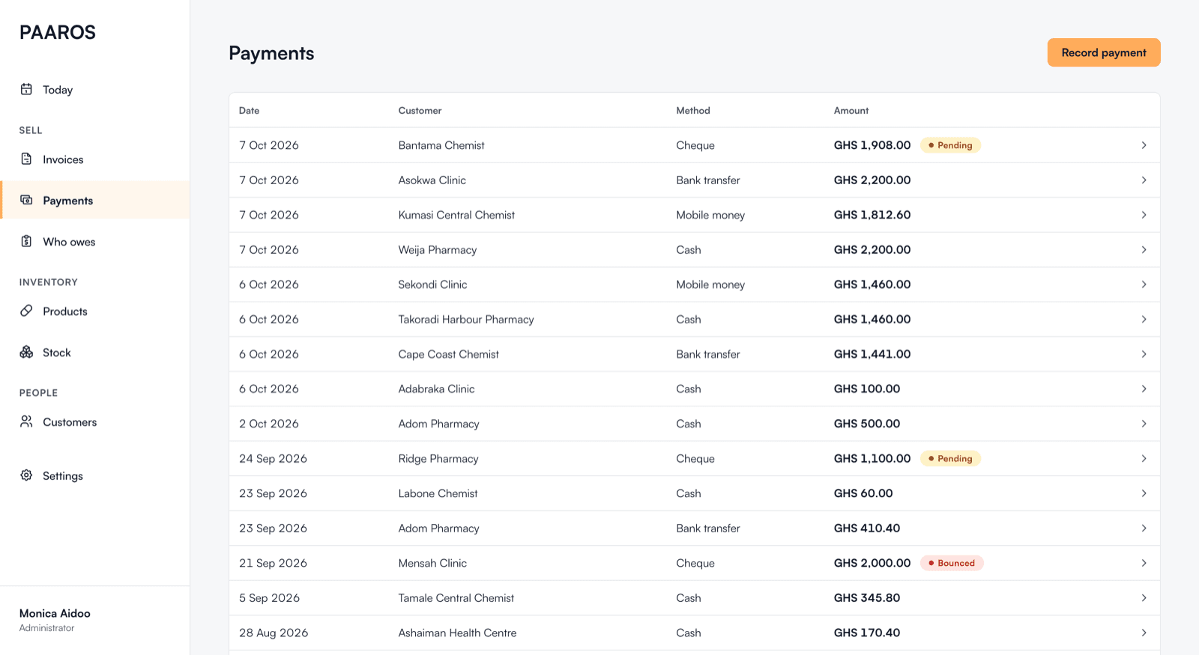Click Tamale Central Chemist customer name
The width and height of the screenshot is (1199, 655).
(x=456, y=597)
